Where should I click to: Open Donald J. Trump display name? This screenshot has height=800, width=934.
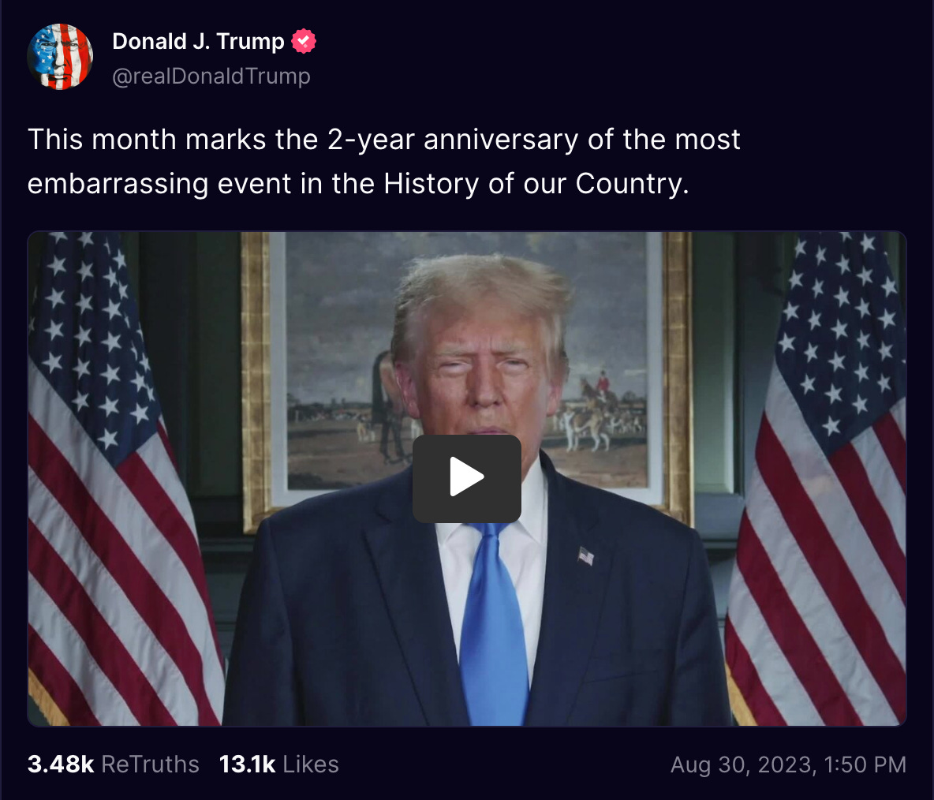198,41
